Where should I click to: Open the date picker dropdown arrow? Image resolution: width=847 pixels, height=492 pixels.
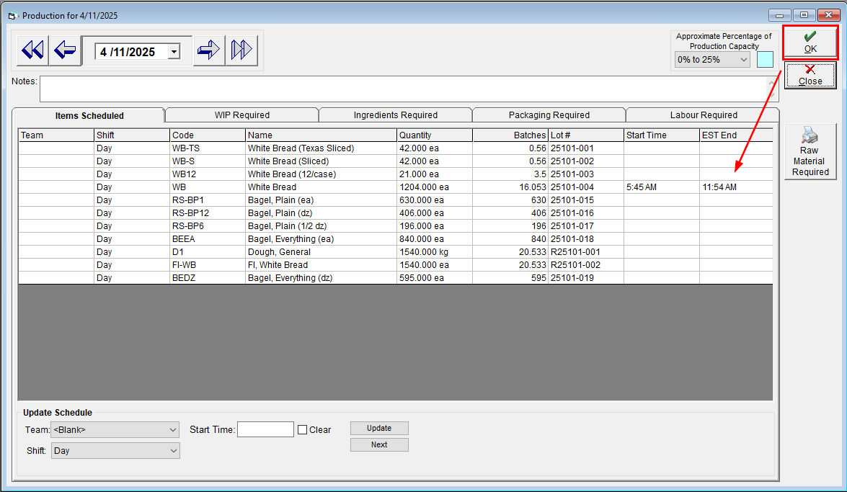pos(174,52)
